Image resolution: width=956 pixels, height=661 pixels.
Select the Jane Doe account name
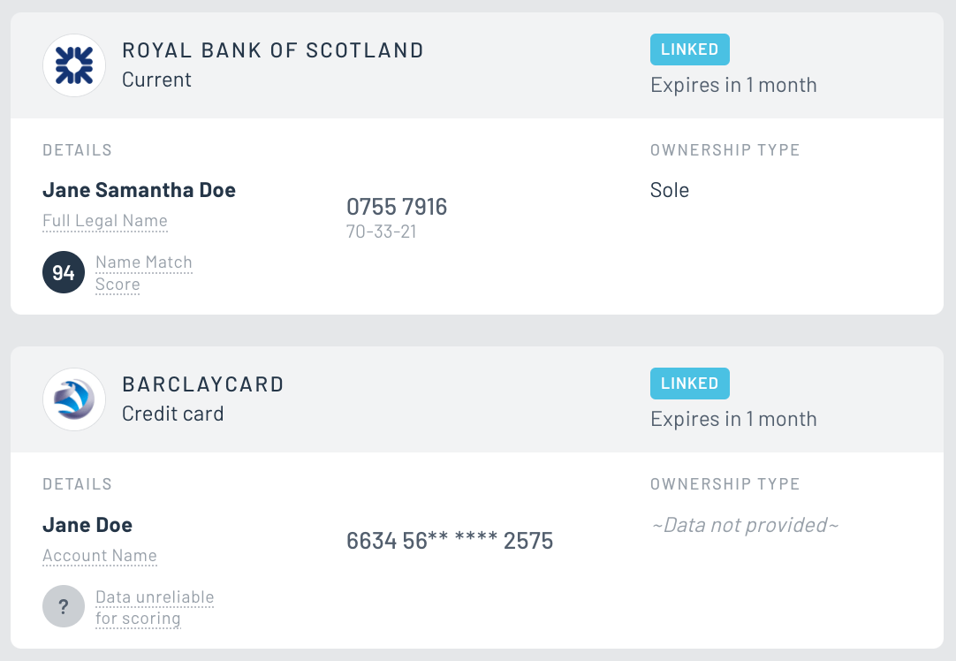point(87,525)
